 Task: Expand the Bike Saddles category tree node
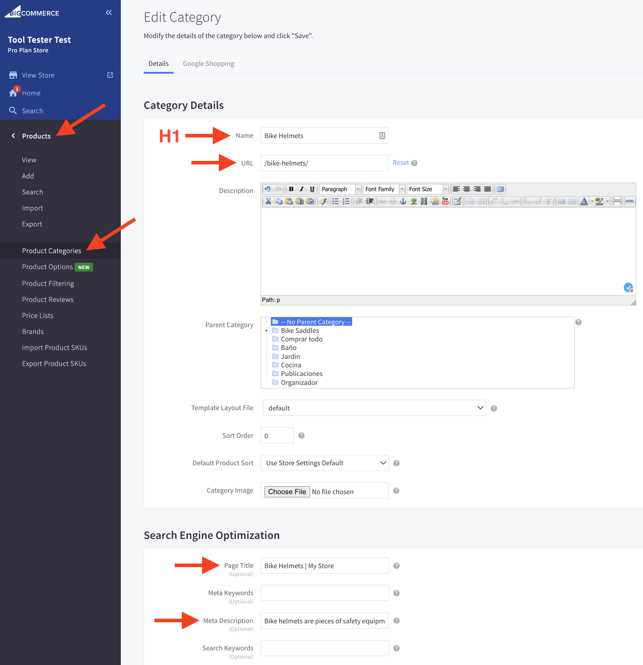click(x=266, y=331)
